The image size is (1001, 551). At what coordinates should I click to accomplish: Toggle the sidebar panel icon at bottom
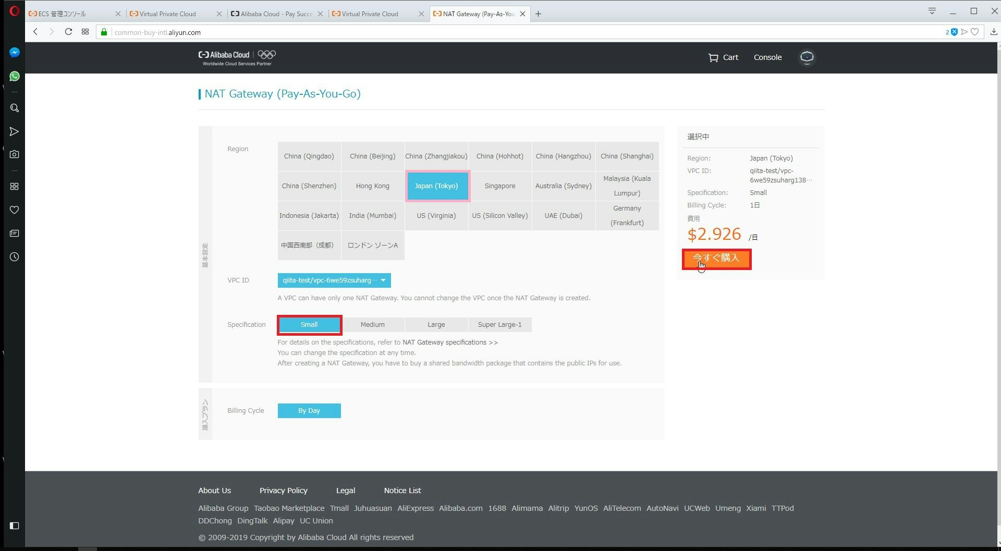(x=15, y=525)
